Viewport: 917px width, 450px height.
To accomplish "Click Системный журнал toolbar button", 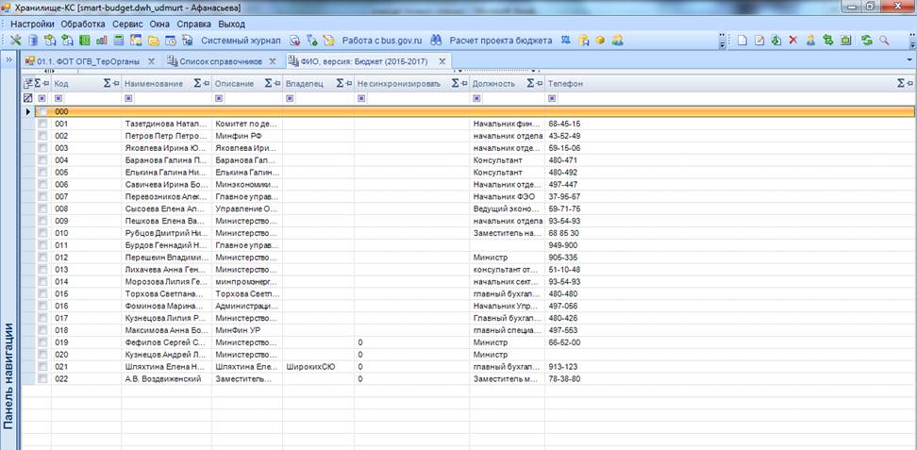I will [240, 41].
